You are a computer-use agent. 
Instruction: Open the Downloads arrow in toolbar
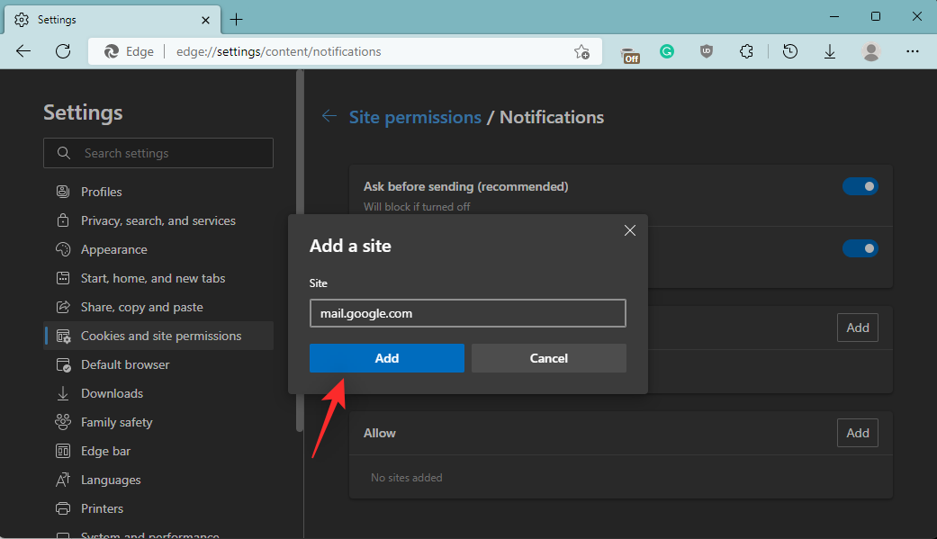830,52
